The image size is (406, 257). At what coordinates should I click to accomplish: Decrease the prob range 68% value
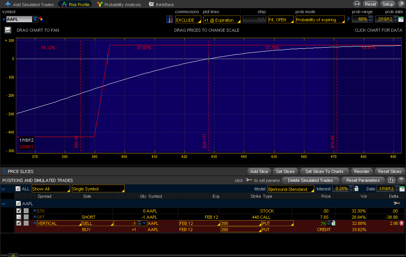point(370,21)
